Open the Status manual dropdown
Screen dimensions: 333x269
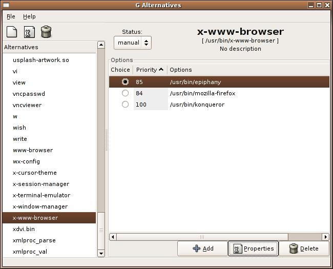[x=132, y=43]
